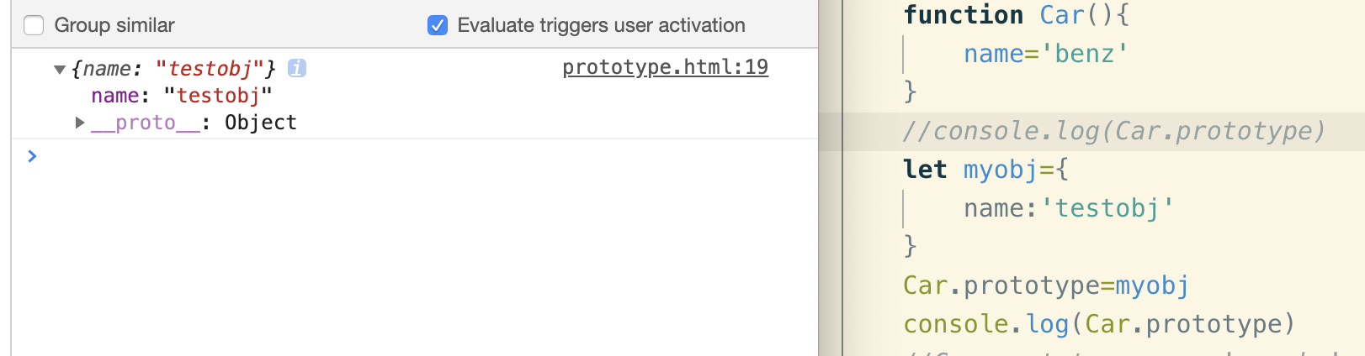Click the uncommented console.log(Car.prototype) statement

[1099, 324]
